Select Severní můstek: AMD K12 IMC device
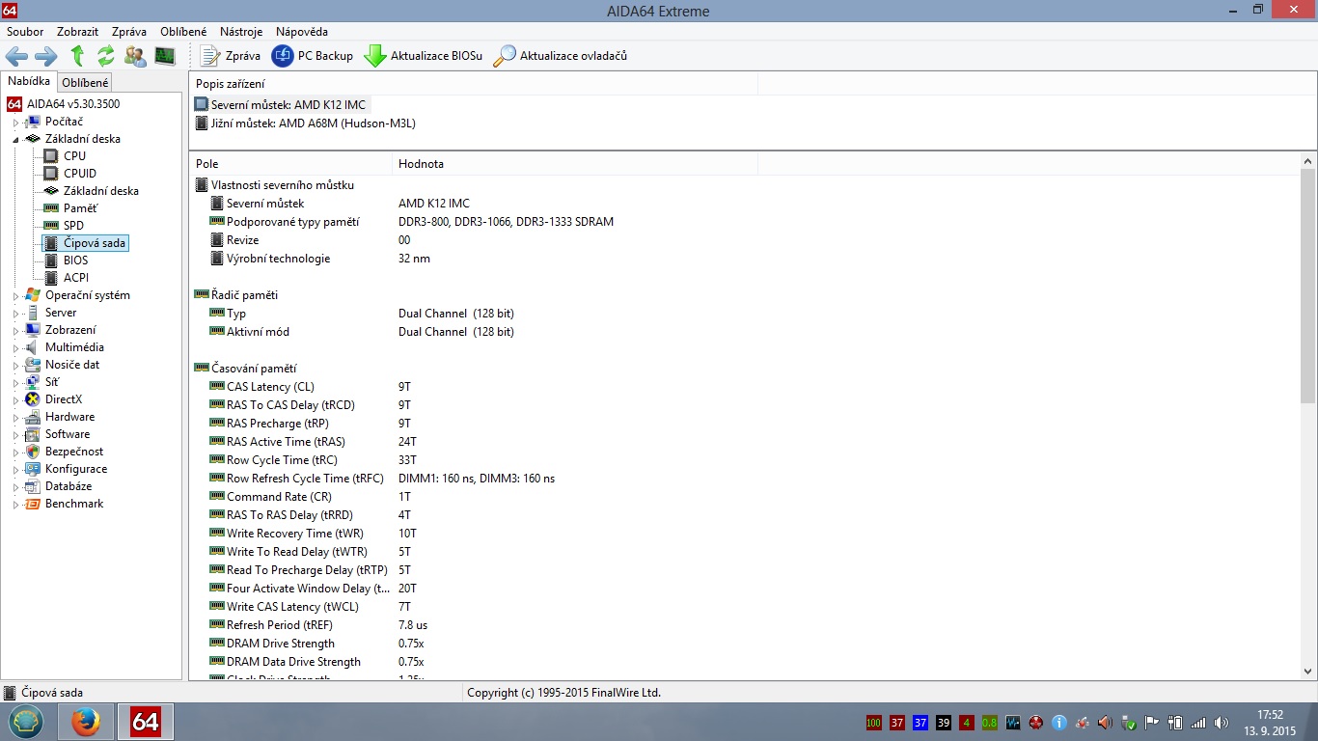 [x=281, y=104]
